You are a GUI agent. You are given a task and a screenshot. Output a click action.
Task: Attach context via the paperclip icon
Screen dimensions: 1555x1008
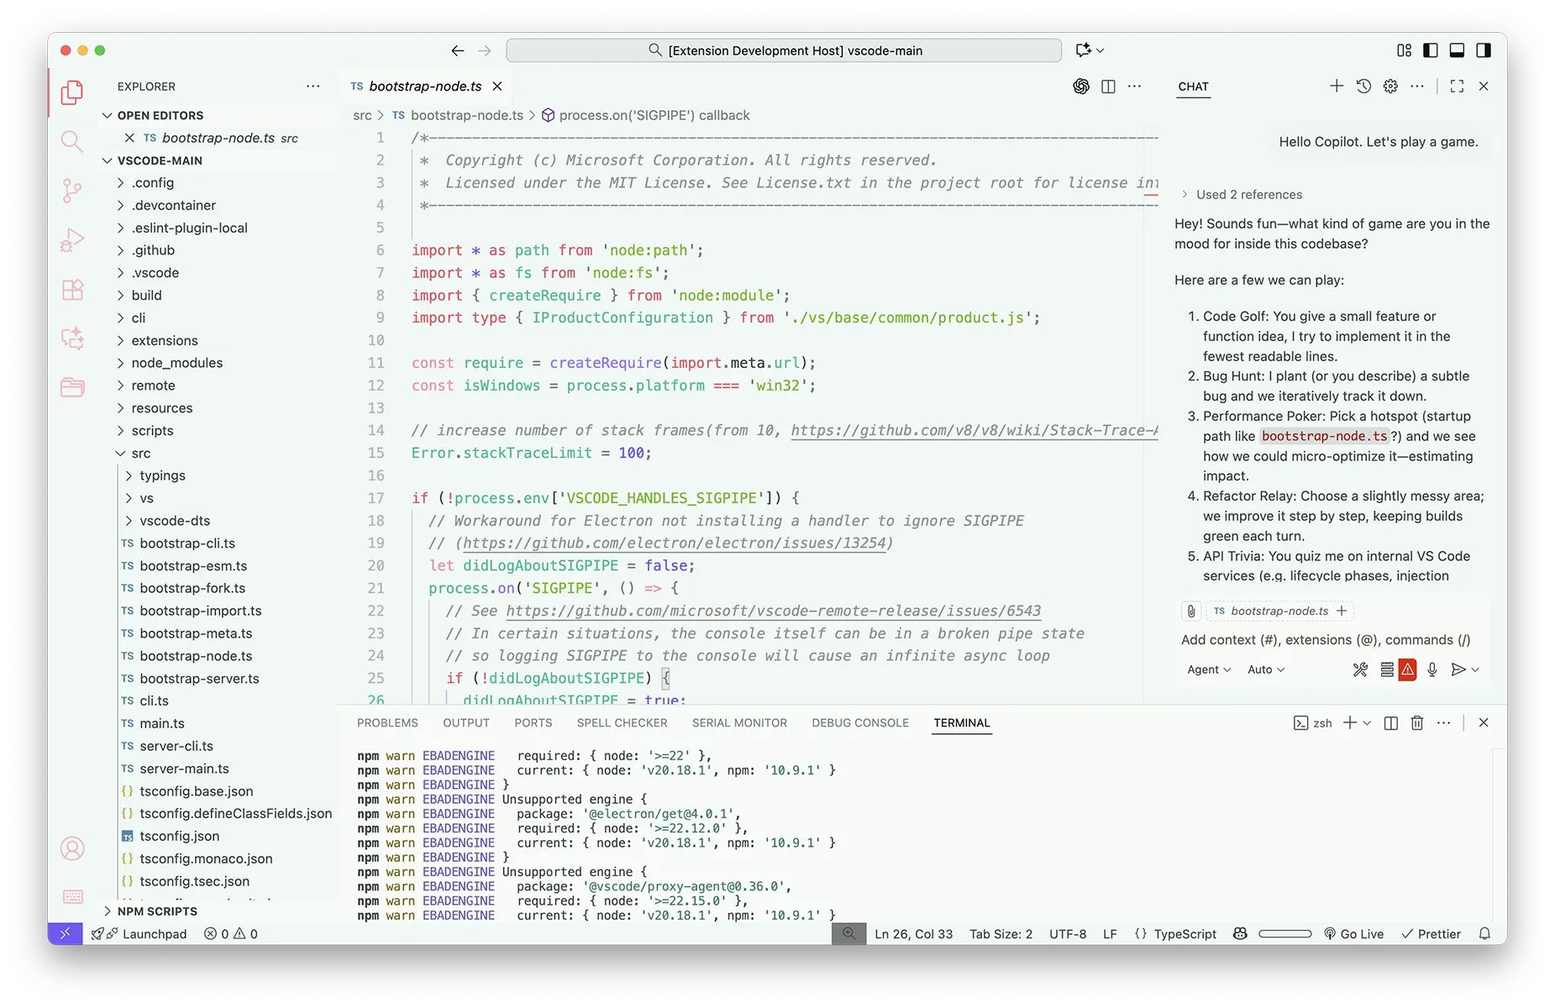pyautogui.click(x=1190, y=611)
